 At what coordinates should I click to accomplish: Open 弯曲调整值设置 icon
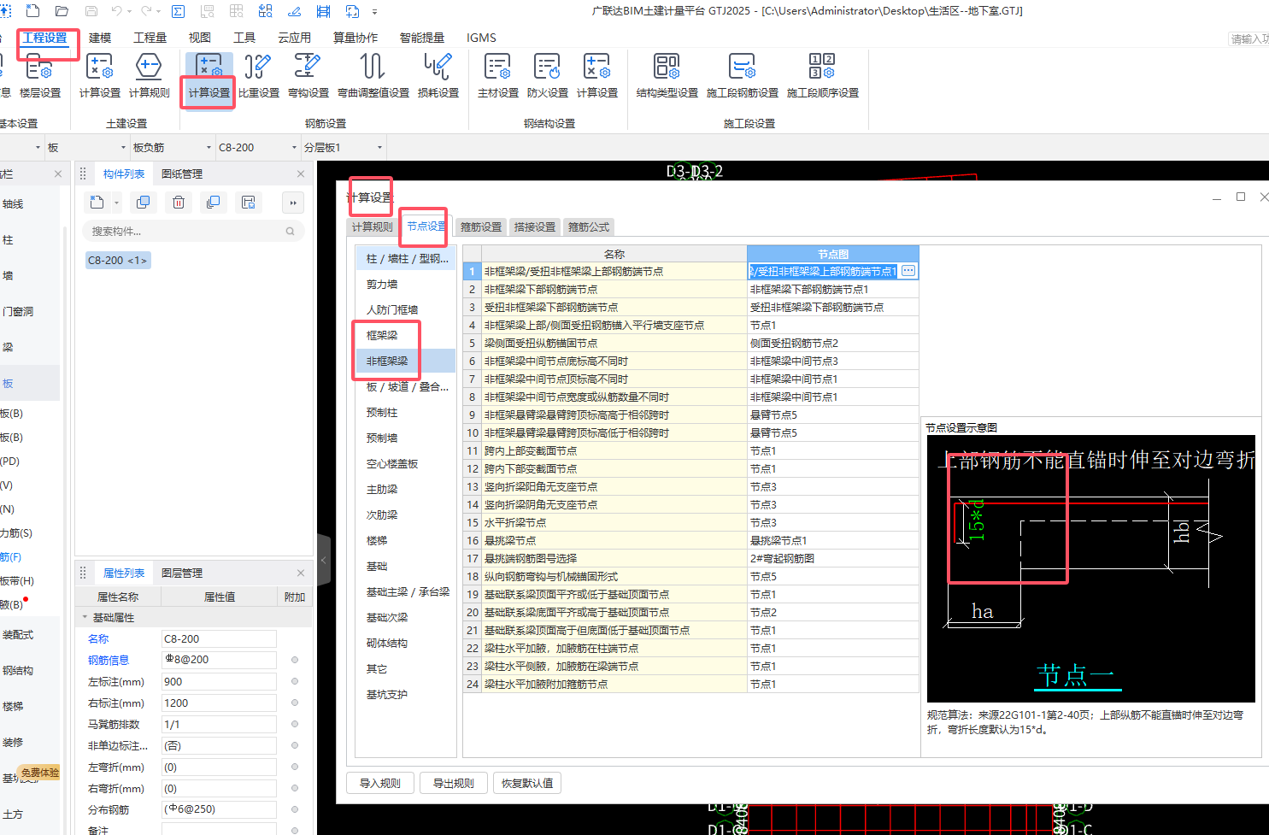coord(373,75)
